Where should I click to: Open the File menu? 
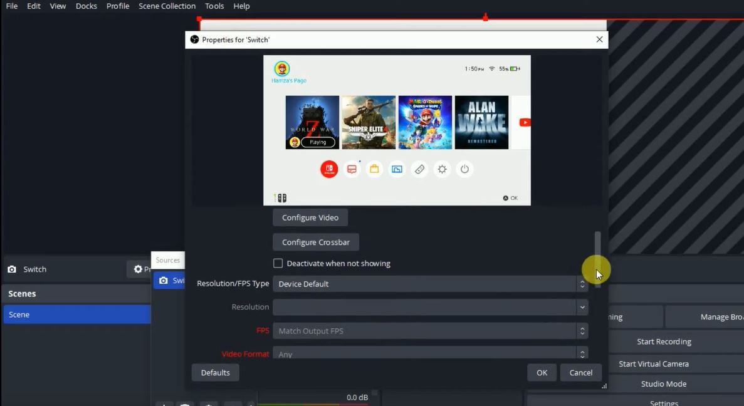click(11, 6)
